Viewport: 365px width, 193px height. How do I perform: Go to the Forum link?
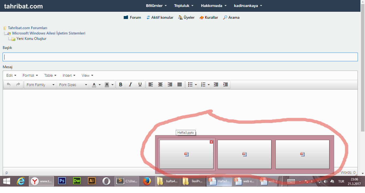tap(132, 17)
